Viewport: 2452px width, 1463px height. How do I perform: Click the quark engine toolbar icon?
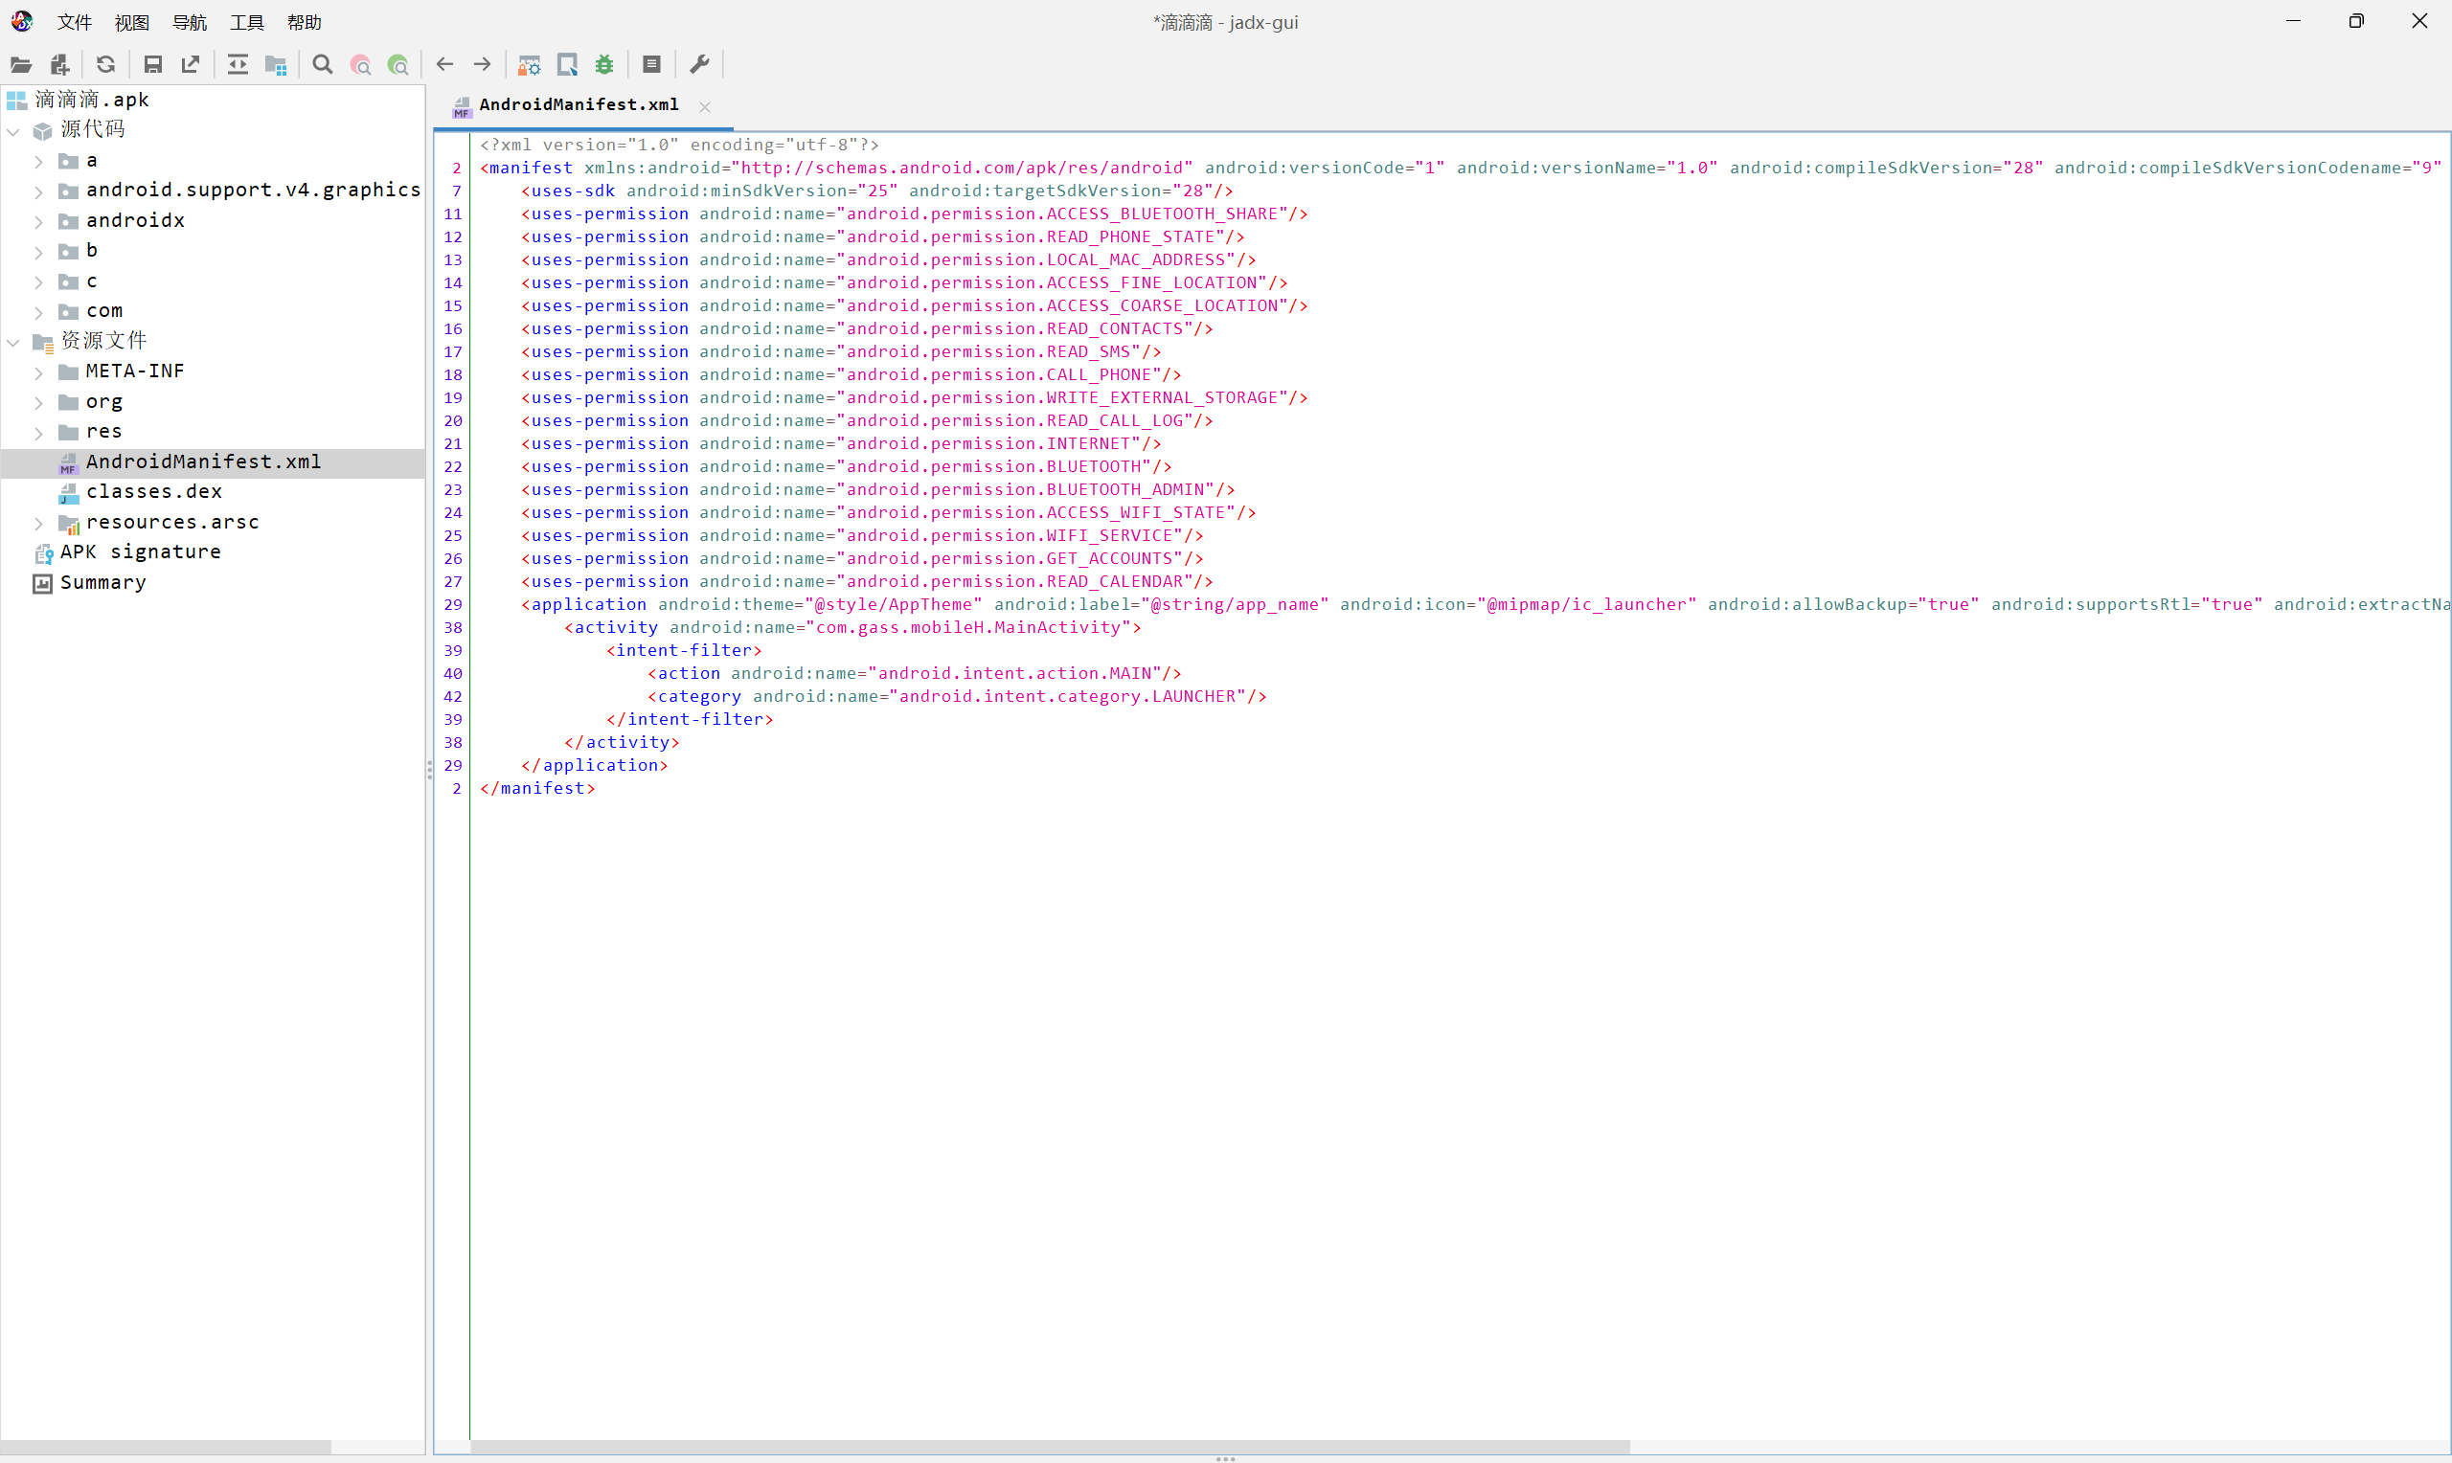pos(567,65)
